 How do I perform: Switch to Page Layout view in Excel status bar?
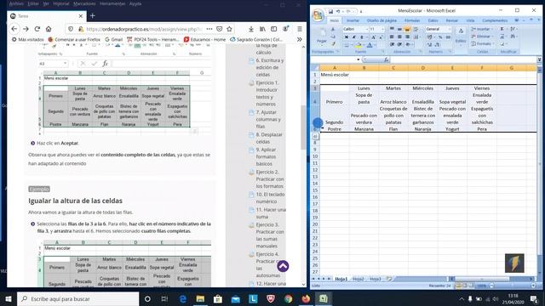pyautogui.click(x=465, y=286)
